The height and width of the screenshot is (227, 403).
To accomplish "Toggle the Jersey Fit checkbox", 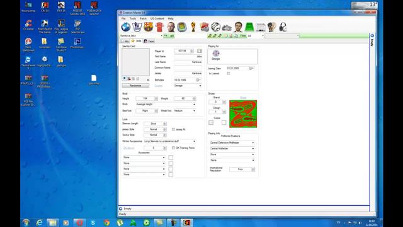I will tap(174, 129).
